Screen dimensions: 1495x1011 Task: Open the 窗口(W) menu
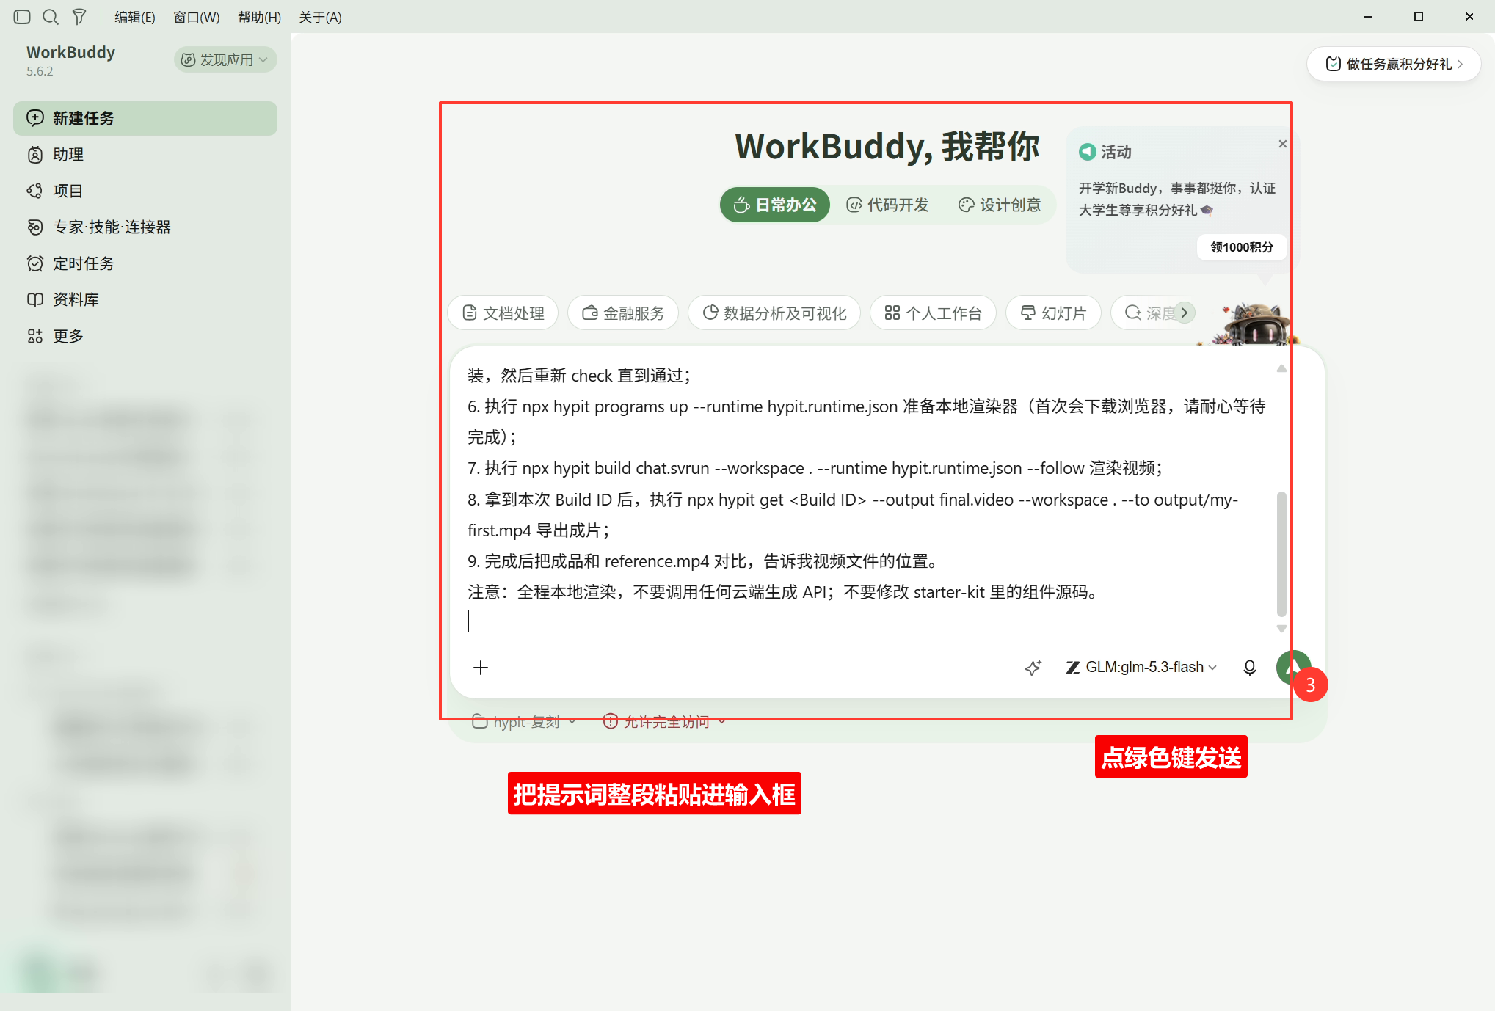pyautogui.click(x=197, y=17)
